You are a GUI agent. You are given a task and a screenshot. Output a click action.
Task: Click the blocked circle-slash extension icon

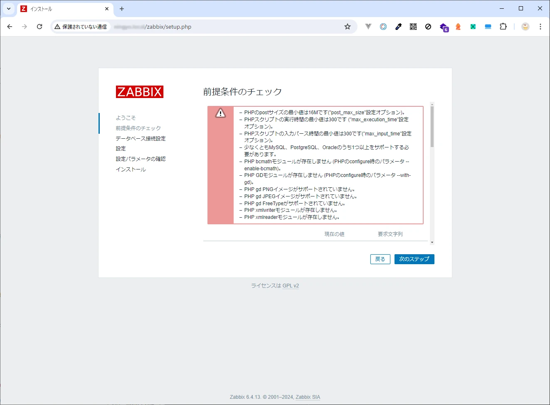click(428, 27)
